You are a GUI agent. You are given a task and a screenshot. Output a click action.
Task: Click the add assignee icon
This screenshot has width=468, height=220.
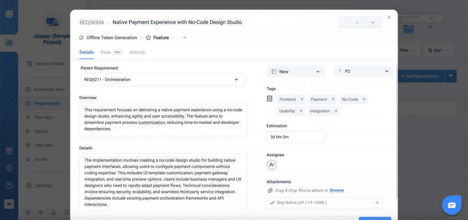pos(271,165)
